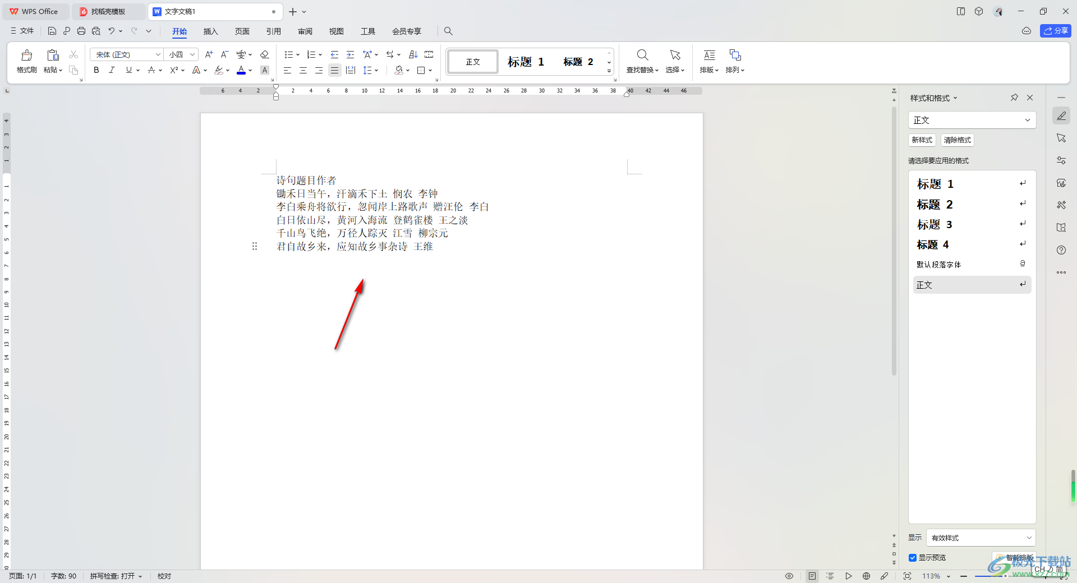Click the Undo arrow icon

click(x=112, y=31)
